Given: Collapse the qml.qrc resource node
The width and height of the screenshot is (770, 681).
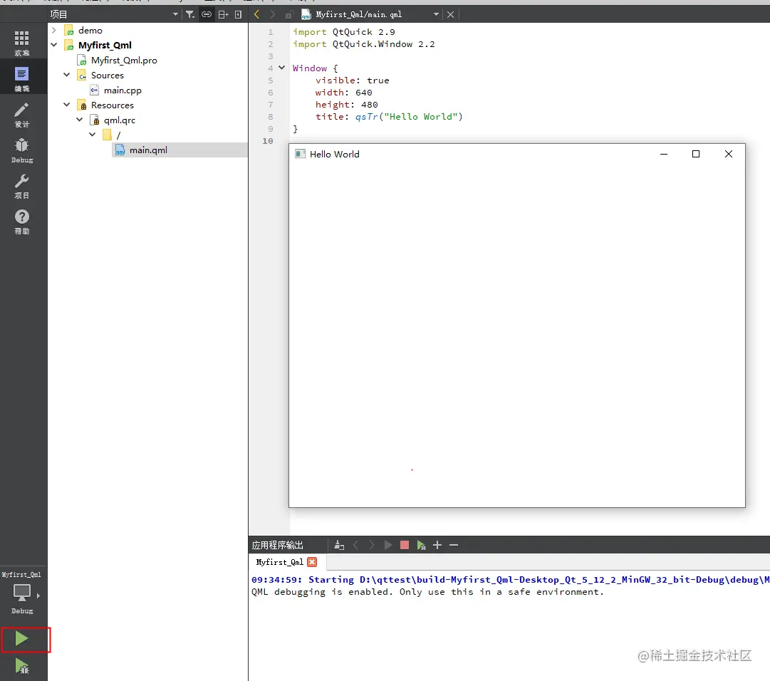Looking at the screenshot, I should [x=80, y=120].
